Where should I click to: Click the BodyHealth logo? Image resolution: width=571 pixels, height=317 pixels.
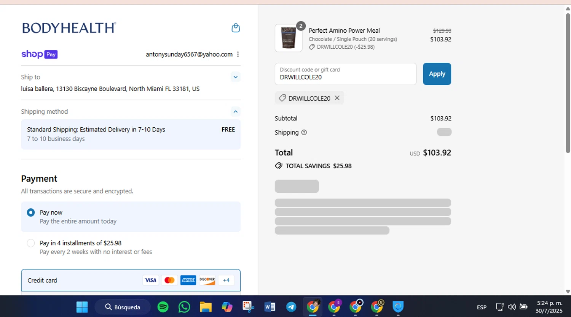pyautogui.click(x=69, y=28)
